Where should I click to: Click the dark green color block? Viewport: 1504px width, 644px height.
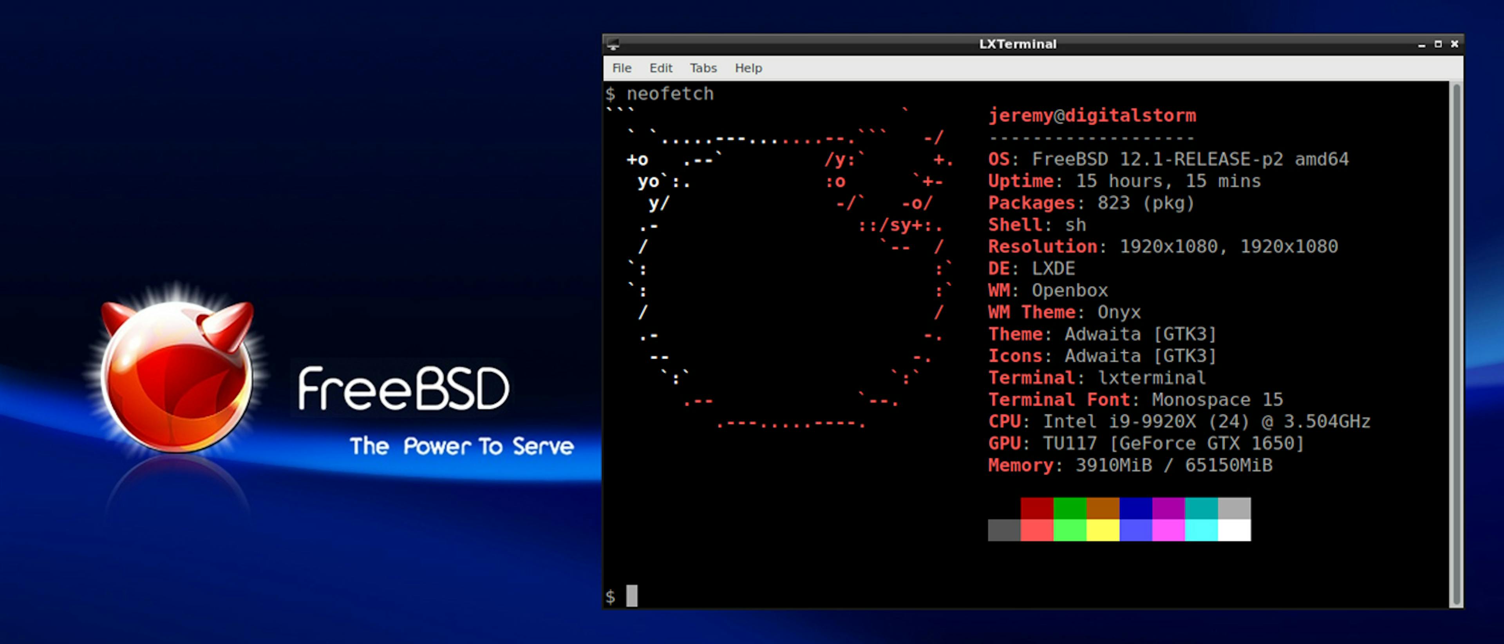(1070, 508)
